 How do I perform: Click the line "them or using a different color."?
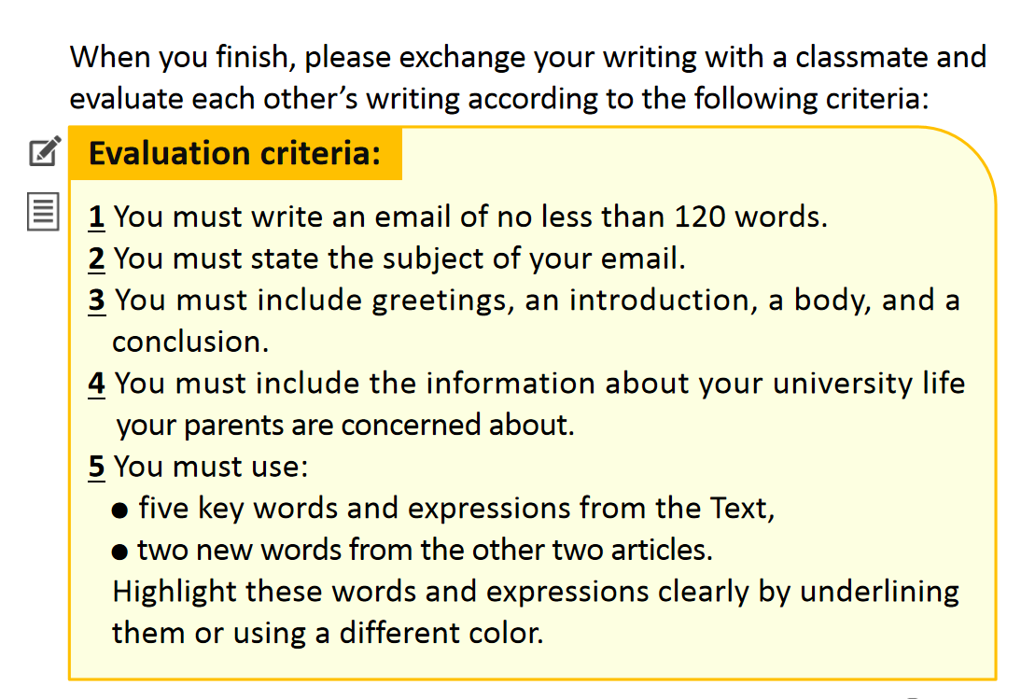pyautogui.click(x=327, y=633)
